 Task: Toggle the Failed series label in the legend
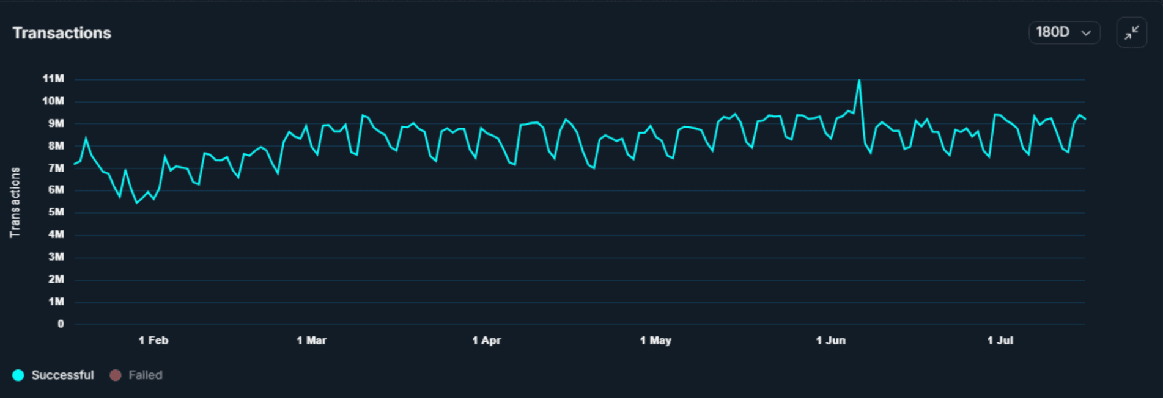[145, 375]
